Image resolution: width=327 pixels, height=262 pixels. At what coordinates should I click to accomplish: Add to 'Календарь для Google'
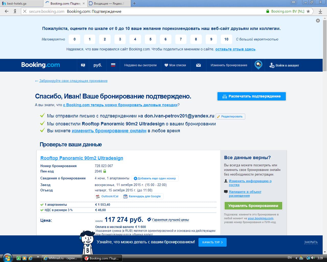point(142,196)
